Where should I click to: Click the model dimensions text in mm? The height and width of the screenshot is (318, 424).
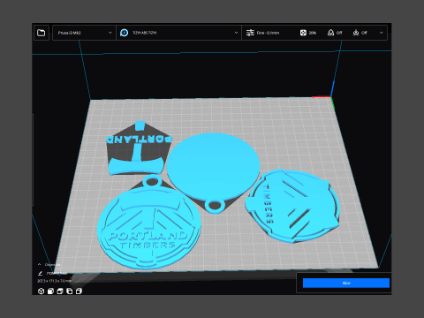[x=54, y=281]
